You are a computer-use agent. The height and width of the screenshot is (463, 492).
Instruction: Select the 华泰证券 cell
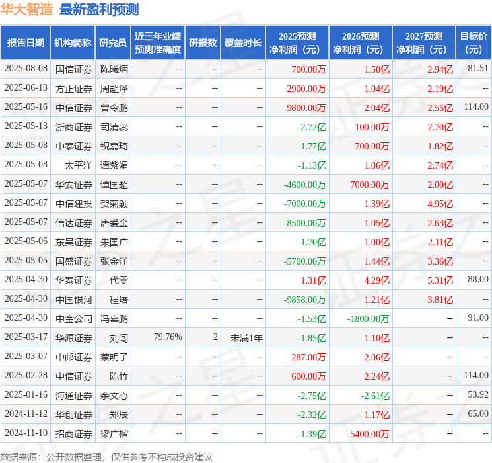pyautogui.click(x=74, y=280)
